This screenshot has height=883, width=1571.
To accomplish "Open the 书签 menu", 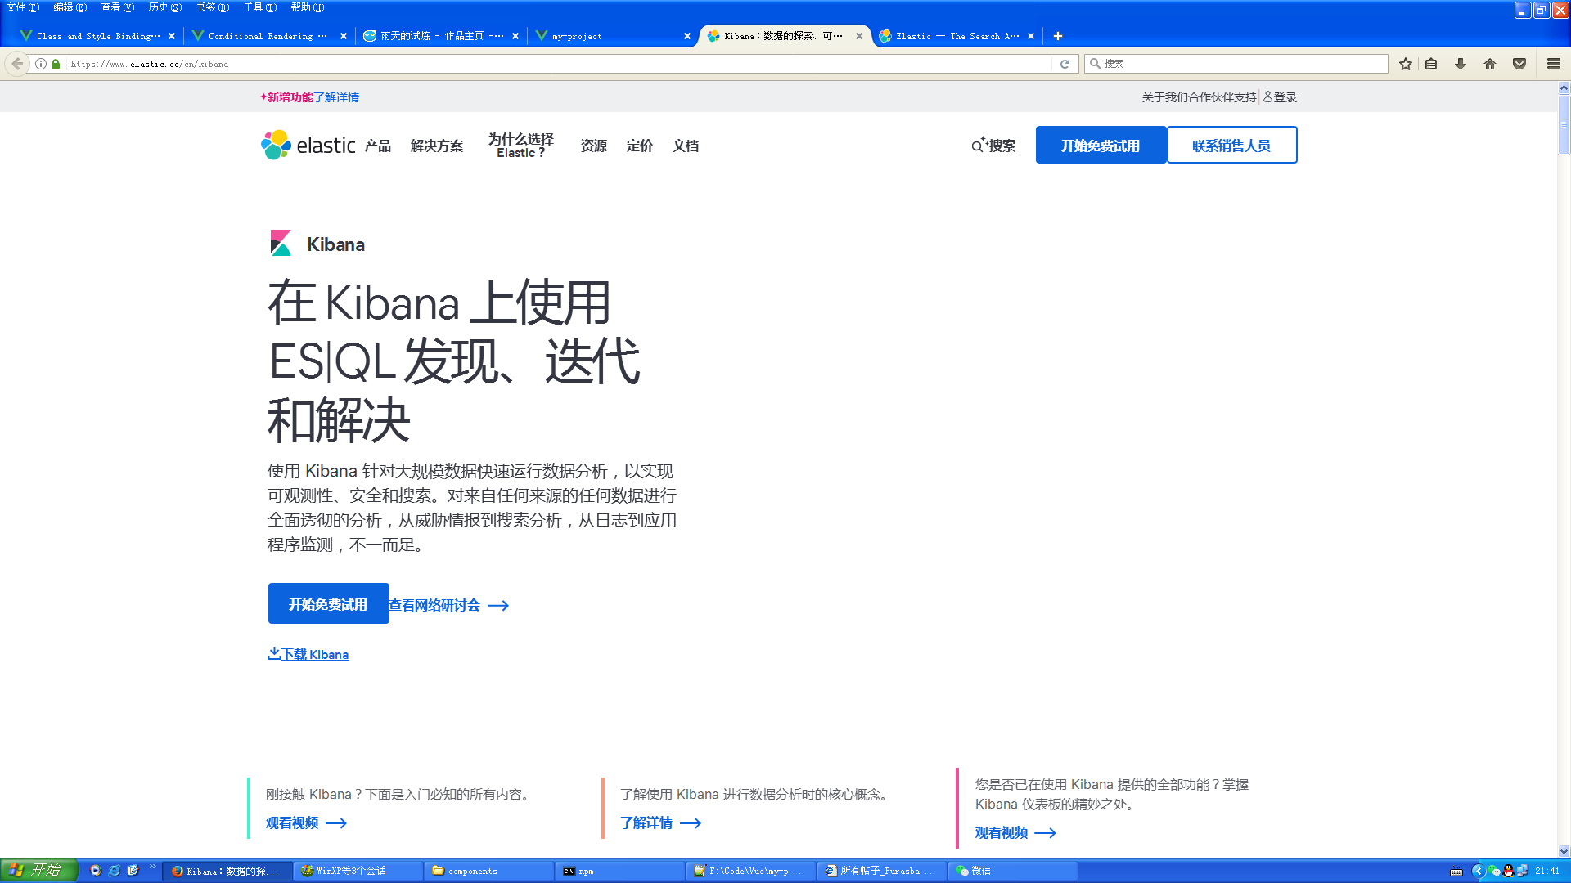I will pyautogui.click(x=212, y=7).
